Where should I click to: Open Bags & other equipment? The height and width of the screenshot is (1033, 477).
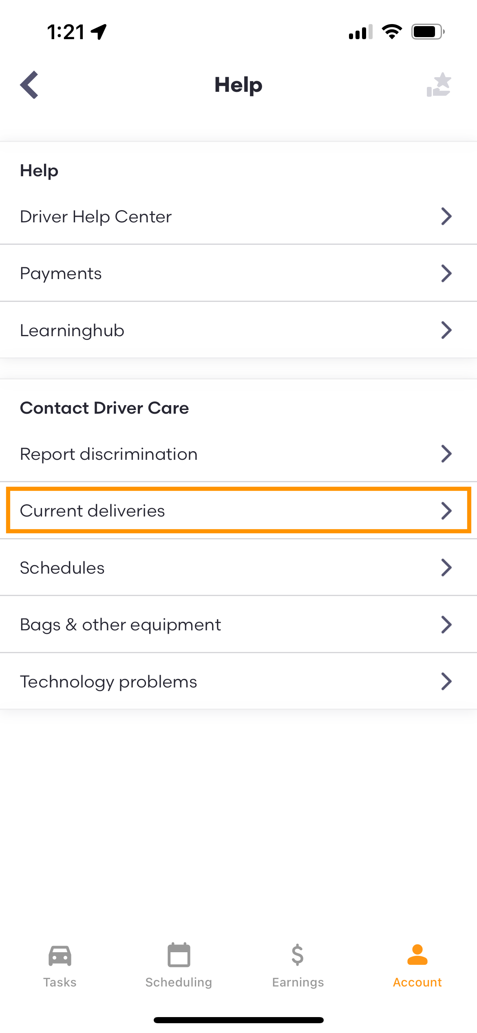click(x=238, y=624)
